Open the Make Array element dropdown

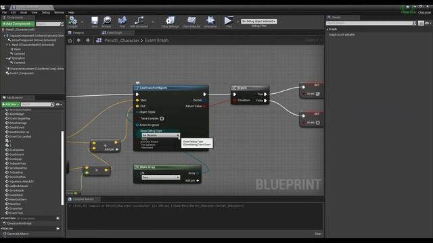pyautogui.click(x=161, y=178)
